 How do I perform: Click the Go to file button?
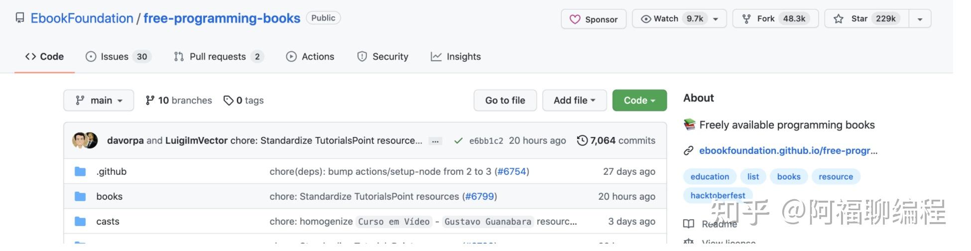[x=505, y=101]
